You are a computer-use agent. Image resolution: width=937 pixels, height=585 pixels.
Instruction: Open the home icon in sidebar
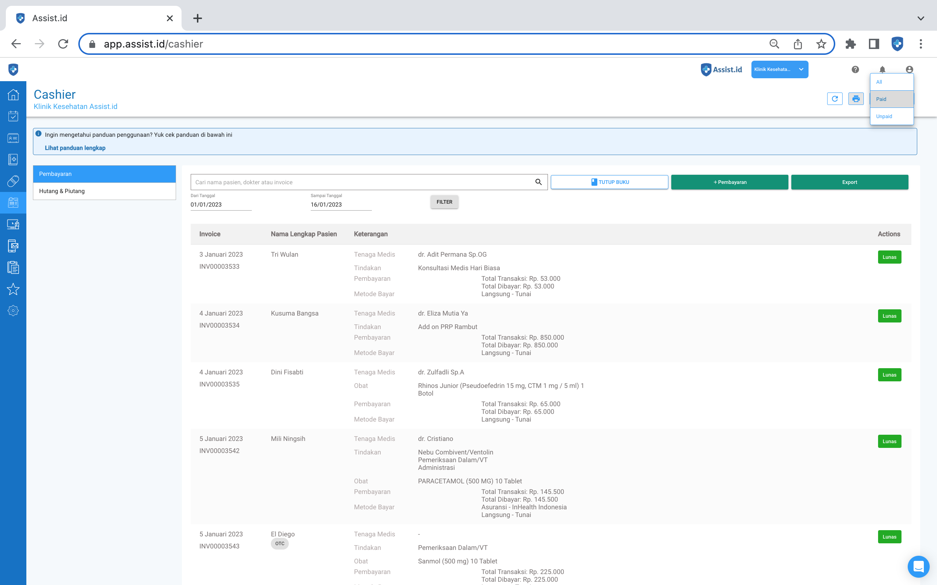click(x=13, y=94)
